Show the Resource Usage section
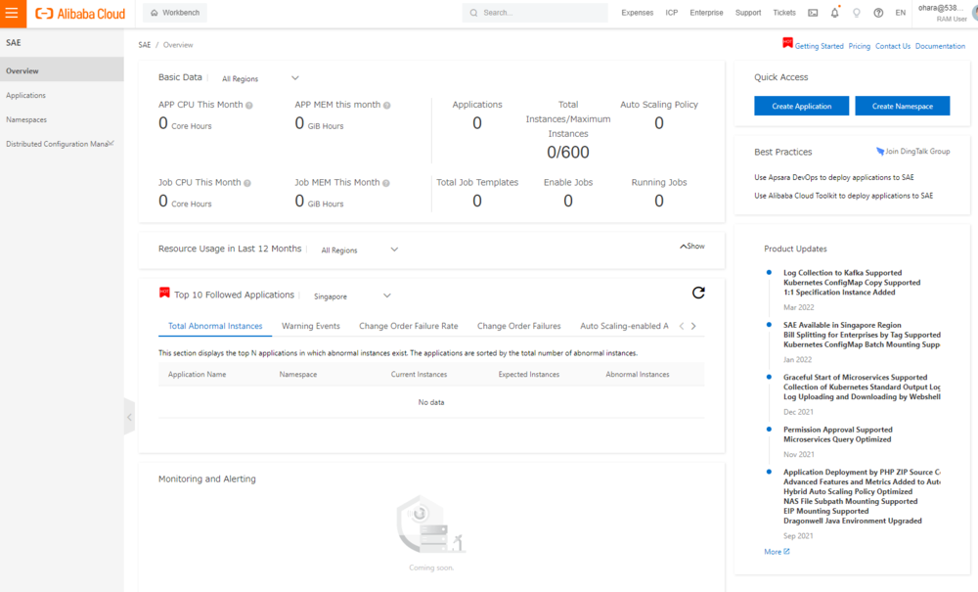 (x=692, y=247)
